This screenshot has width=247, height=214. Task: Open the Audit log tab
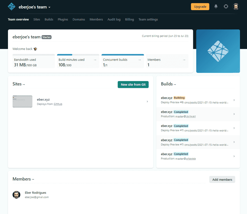click(x=114, y=19)
